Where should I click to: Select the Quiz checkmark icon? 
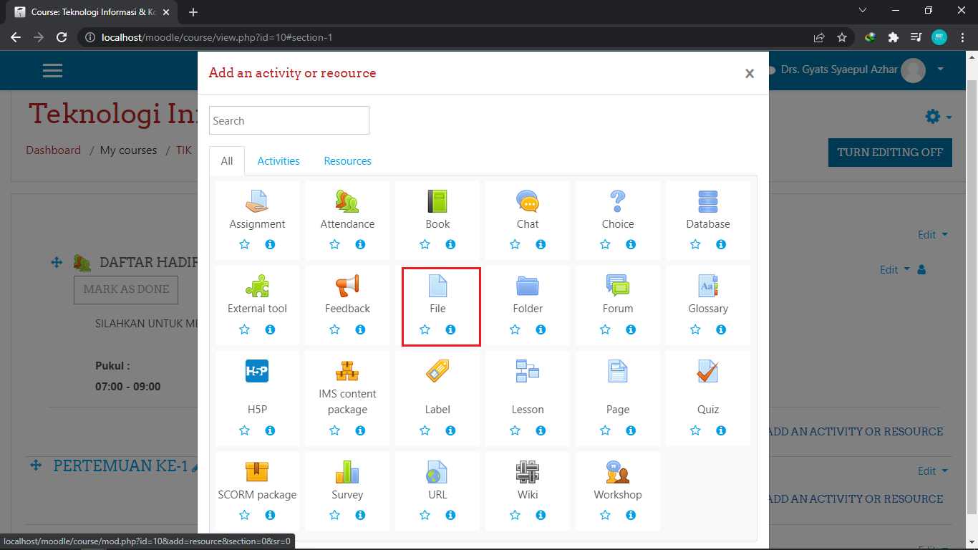pos(708,371)
